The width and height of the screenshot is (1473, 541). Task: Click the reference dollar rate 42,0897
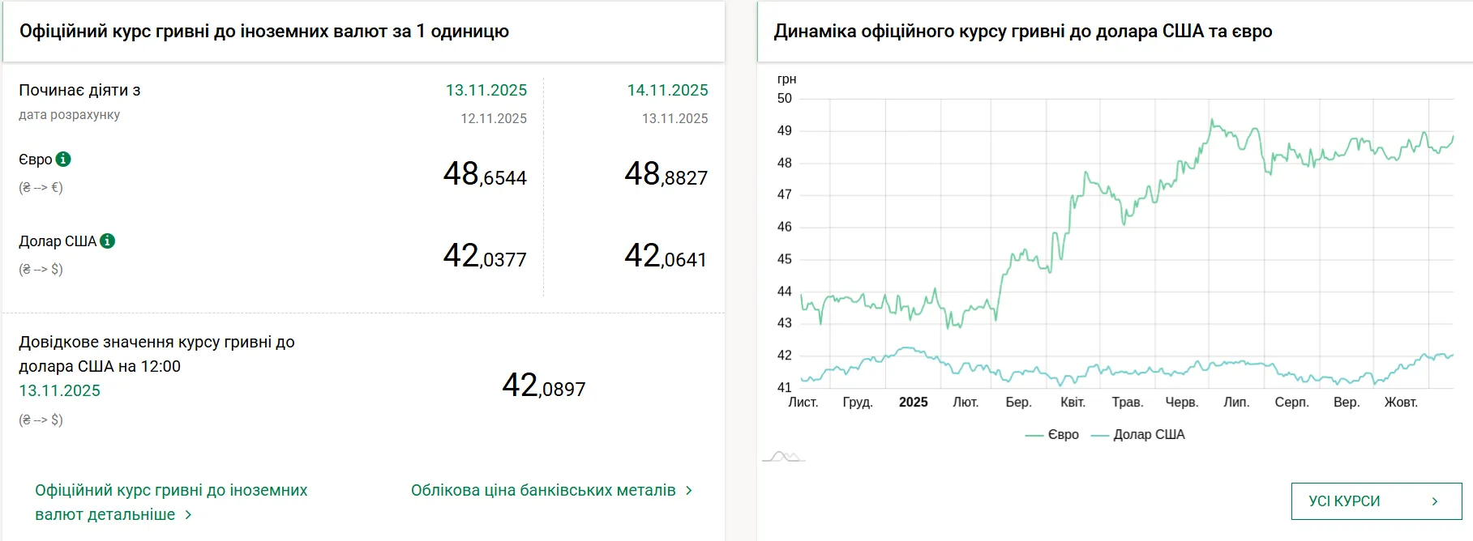[x=543, y=386]
